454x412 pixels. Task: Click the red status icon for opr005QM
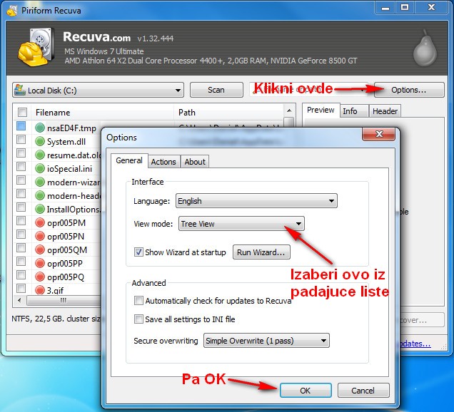[x=40, y=249]
